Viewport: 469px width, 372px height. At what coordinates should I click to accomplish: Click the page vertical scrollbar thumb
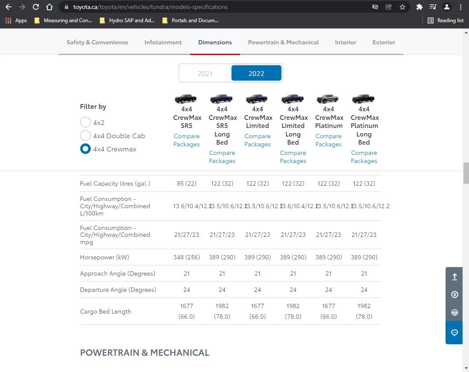tap(466, 173)
